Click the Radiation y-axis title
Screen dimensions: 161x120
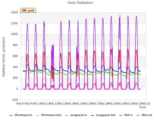pos(4,57)
